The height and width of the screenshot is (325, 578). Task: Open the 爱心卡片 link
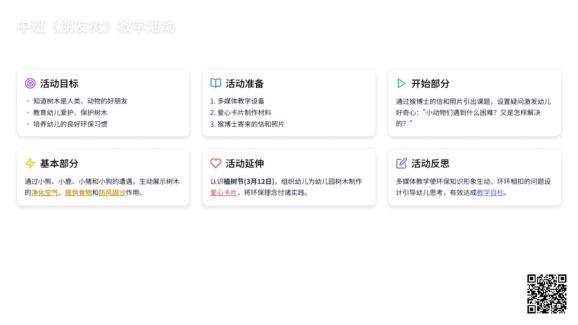pyautogui.click(x=223, y=193)
